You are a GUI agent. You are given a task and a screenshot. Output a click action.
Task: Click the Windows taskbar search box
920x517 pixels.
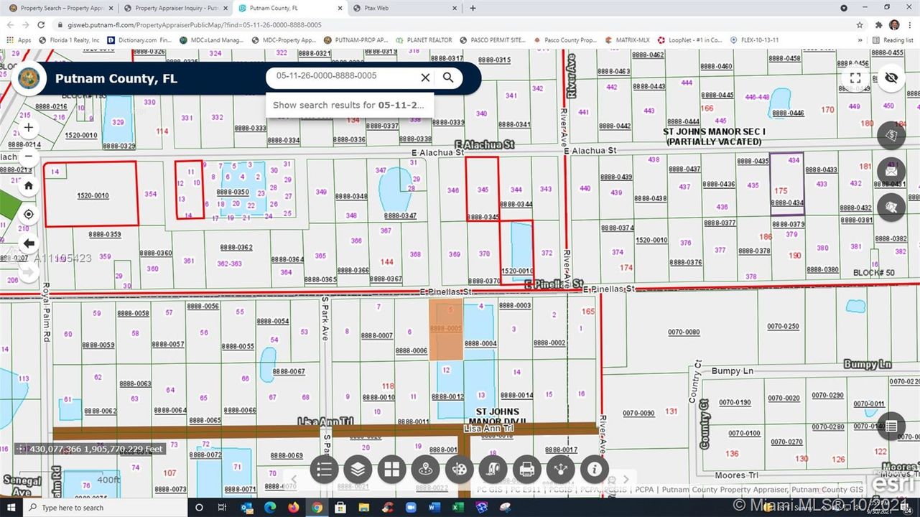[106, 508]
